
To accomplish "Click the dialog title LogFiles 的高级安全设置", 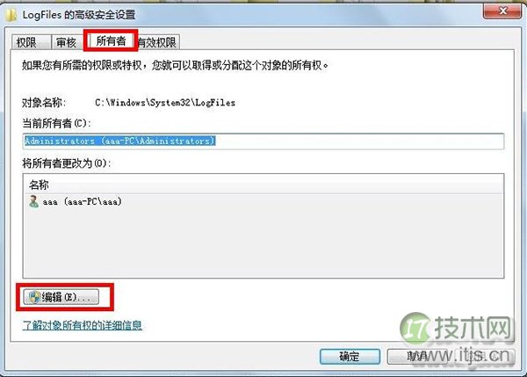I will click(x=79, y=15).
